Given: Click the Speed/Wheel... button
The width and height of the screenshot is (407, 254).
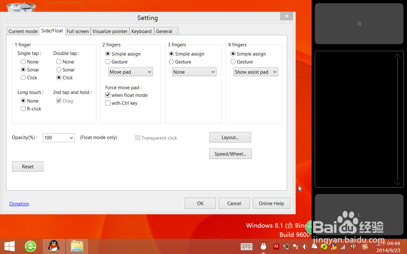Looking at the screenshot, I should [230, 154].
